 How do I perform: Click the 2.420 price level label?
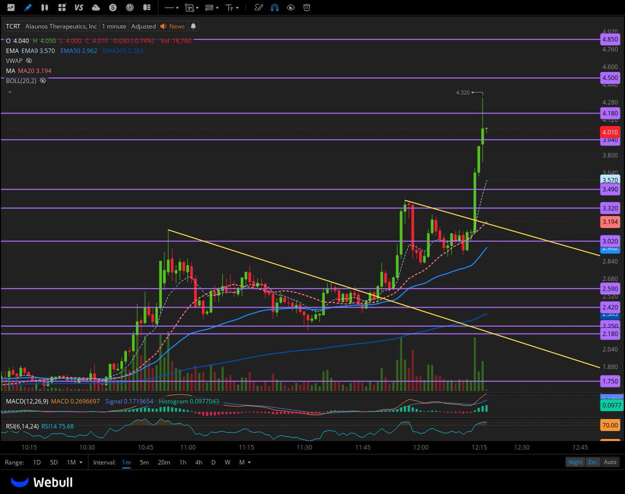point(610,307)
